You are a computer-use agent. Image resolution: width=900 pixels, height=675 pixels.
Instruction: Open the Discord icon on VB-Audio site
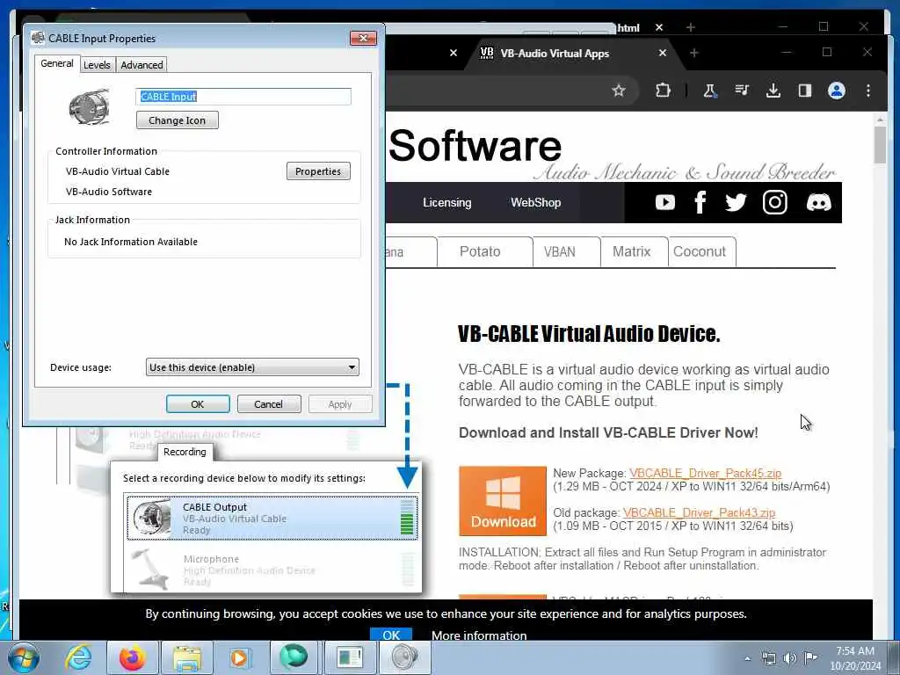818,203
